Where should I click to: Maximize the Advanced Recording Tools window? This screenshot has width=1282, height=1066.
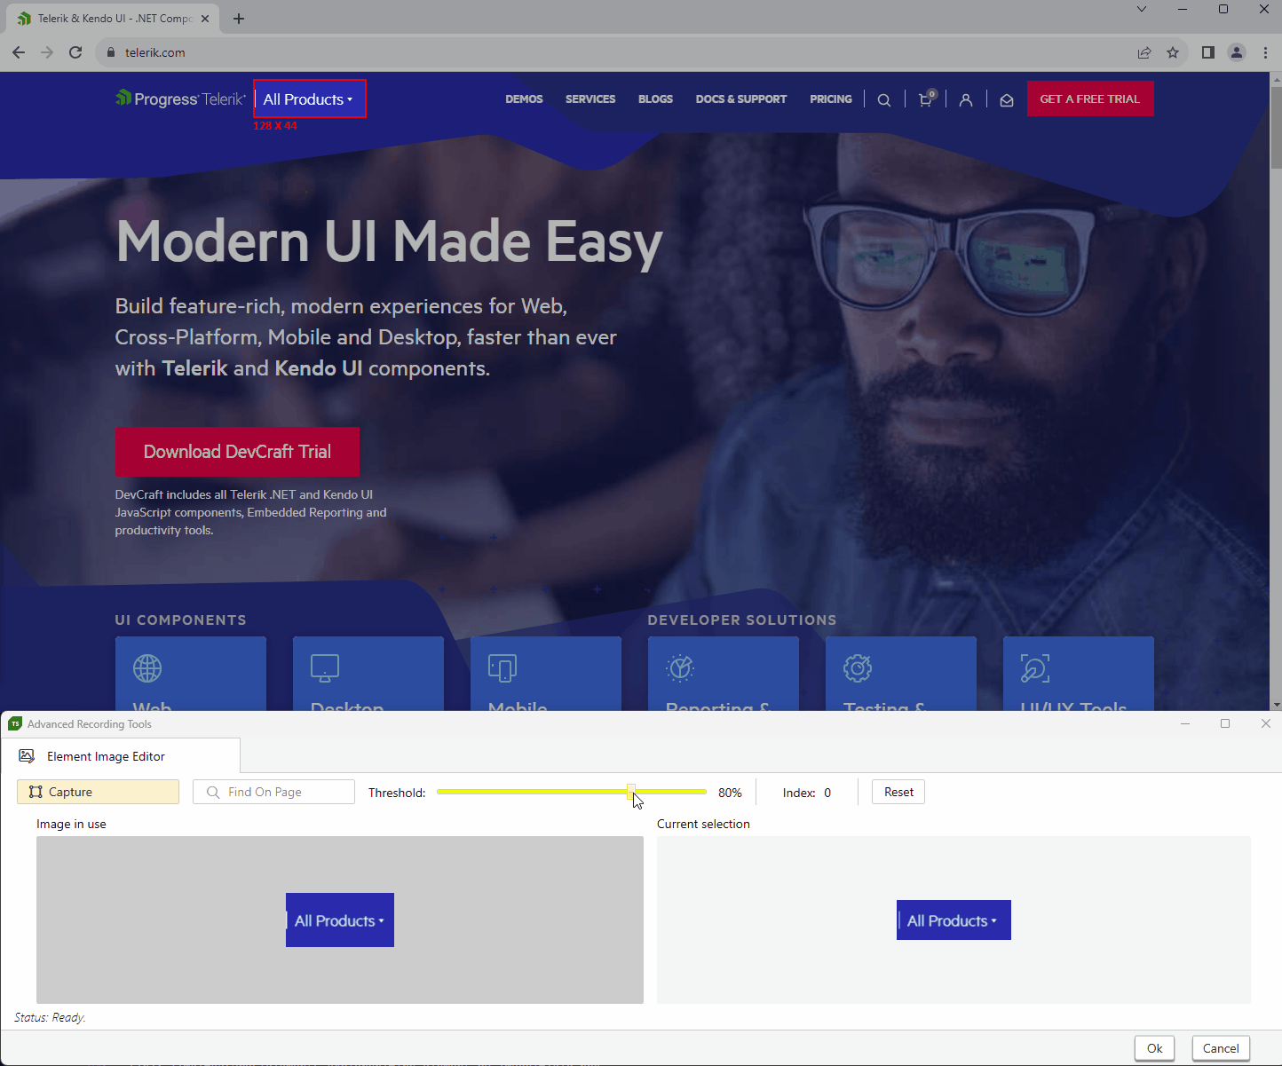[x=1225, y=723]
